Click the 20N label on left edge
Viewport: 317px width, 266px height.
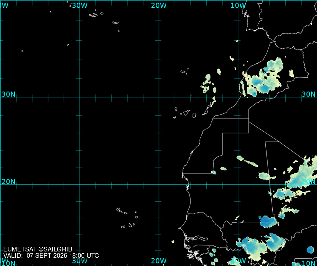9,182
